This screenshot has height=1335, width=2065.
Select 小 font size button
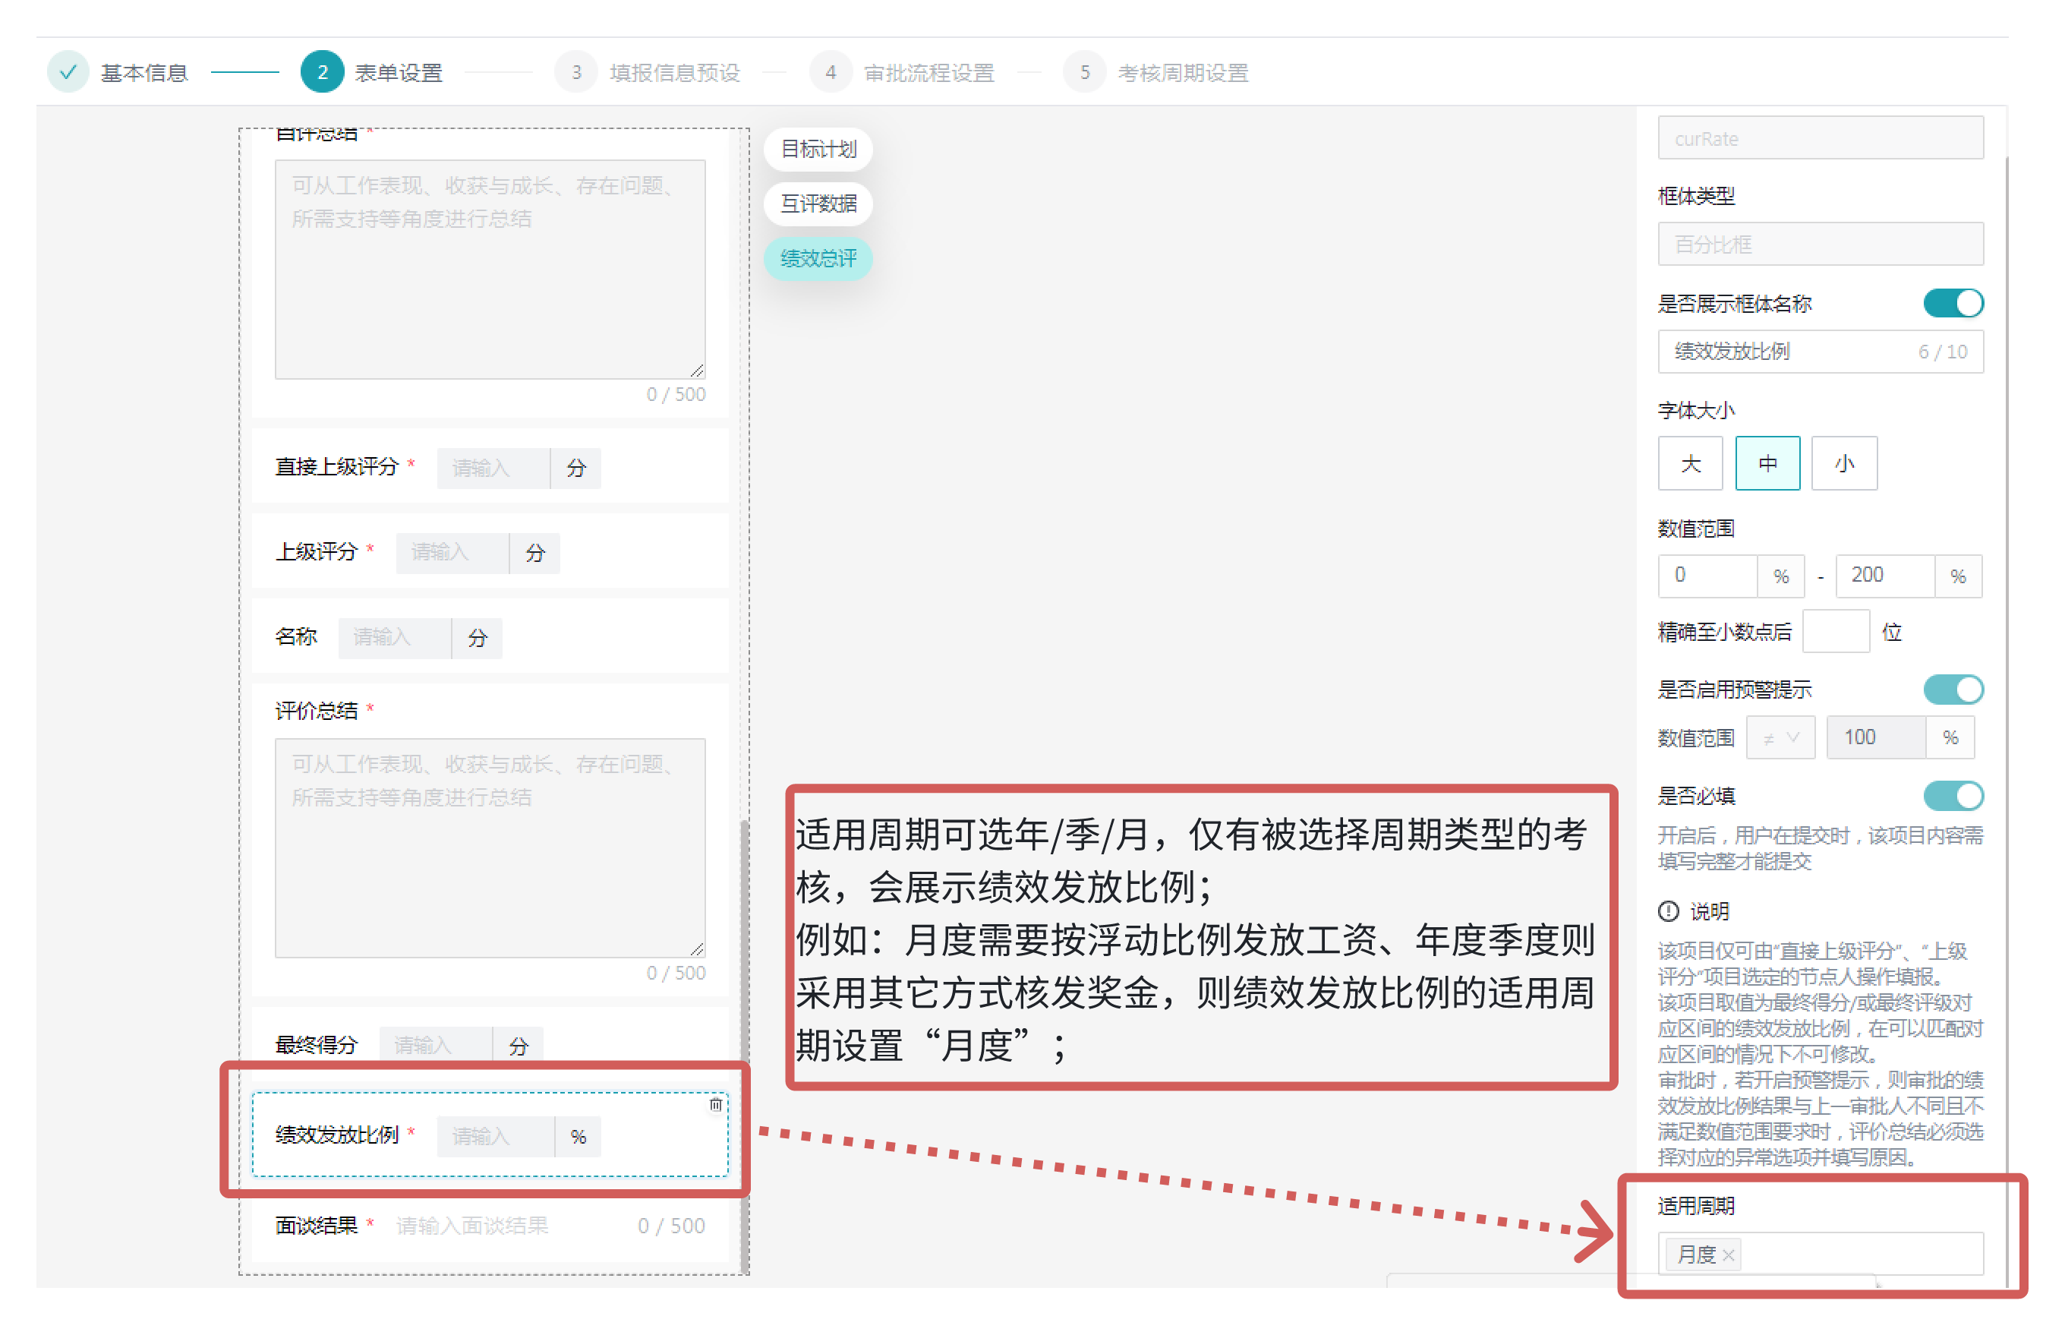pos(1843,464)
